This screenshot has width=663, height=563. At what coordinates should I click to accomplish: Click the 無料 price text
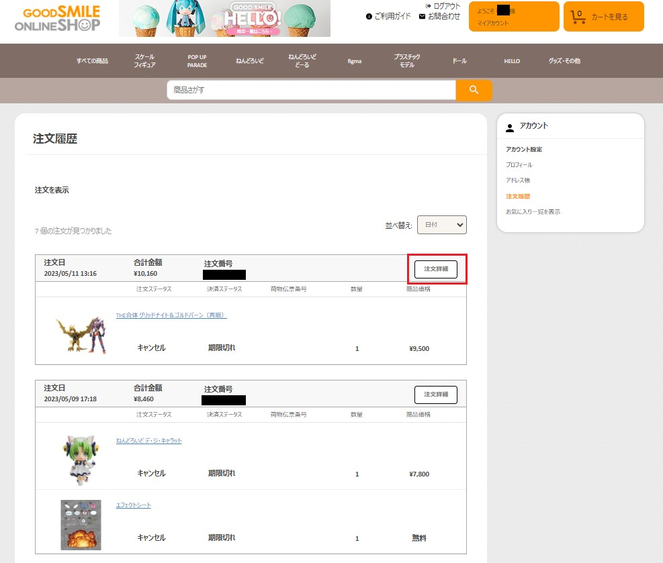coord(419,538)
